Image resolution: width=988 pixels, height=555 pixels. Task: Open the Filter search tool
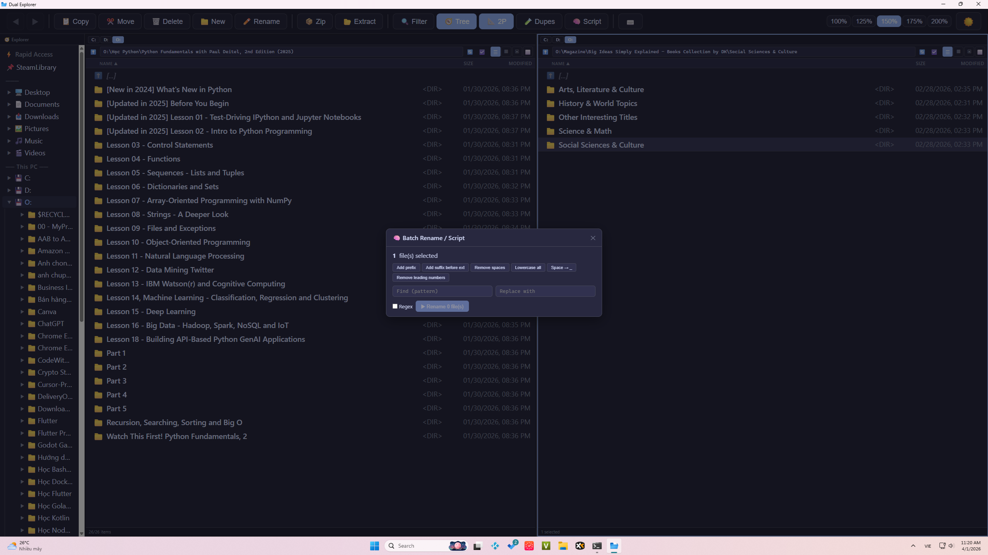(x=413, y=22)
